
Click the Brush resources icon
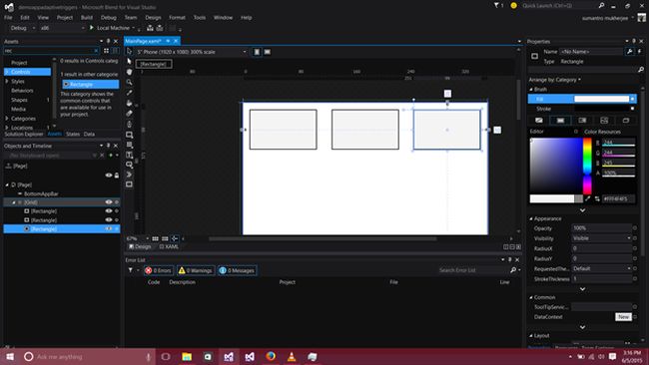click(626, 121)
